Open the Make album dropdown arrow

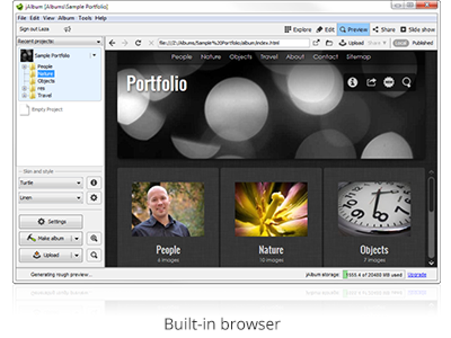point(76,239)
